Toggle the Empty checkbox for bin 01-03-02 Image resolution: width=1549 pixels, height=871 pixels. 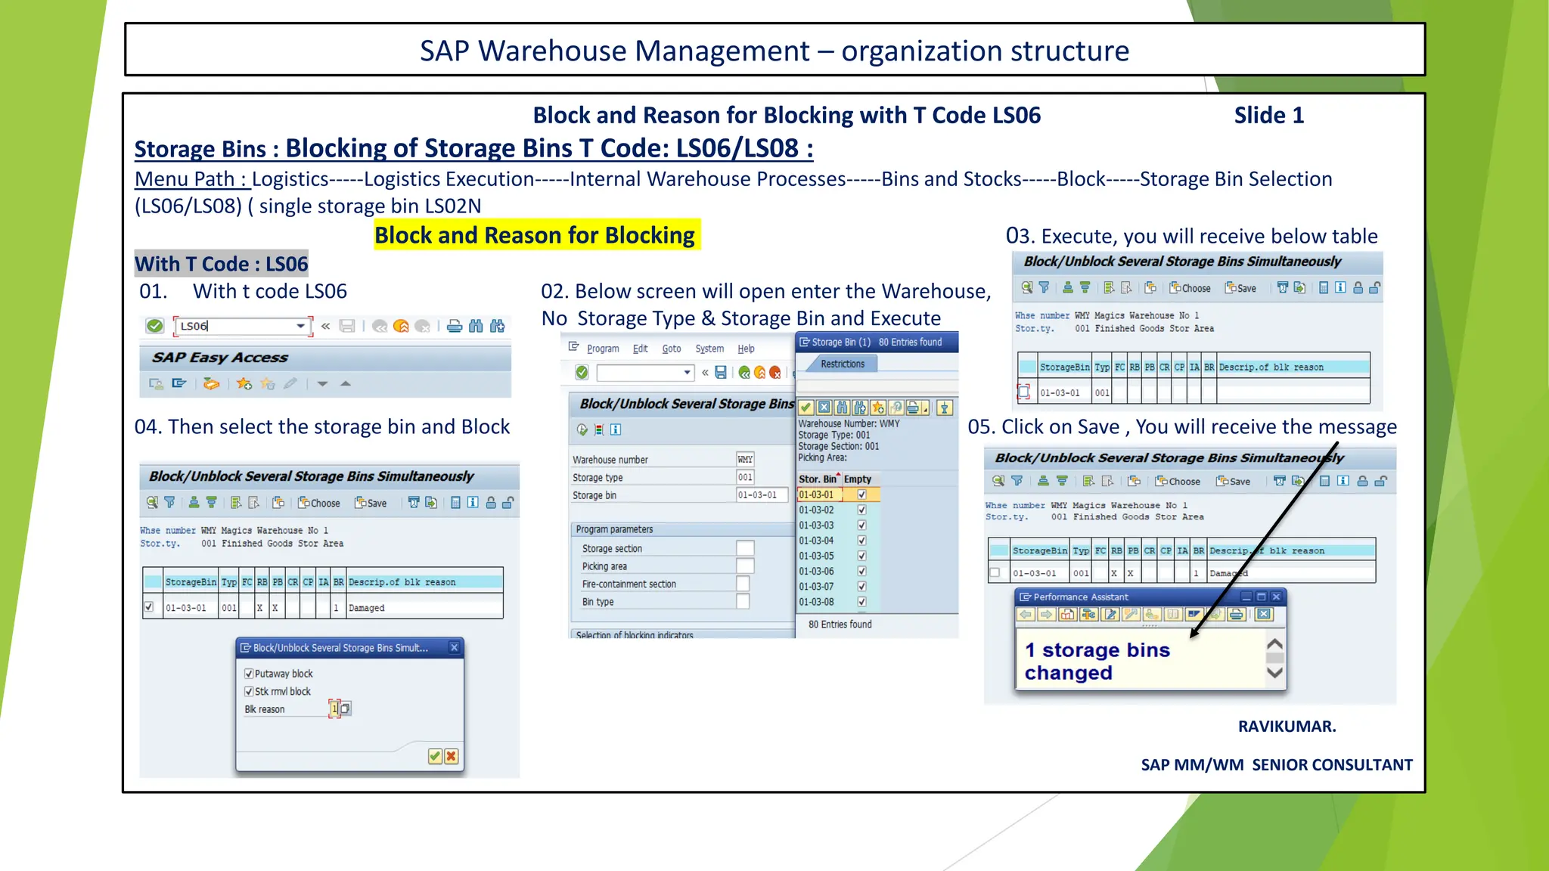(x=861, y=510)
